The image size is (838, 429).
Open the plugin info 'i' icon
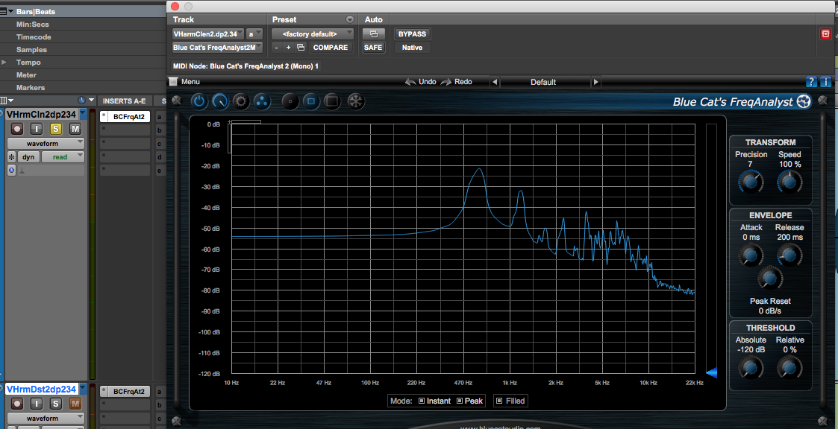point(825,82)
